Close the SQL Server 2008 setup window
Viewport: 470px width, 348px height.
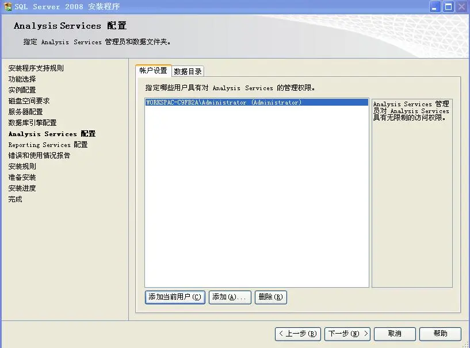(462, 6)
